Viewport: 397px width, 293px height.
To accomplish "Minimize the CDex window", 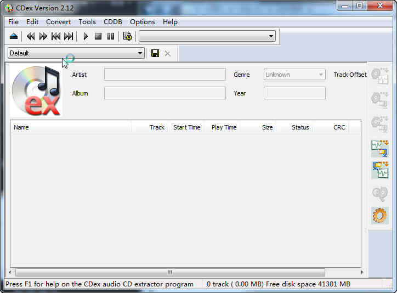I will point(345,6).
